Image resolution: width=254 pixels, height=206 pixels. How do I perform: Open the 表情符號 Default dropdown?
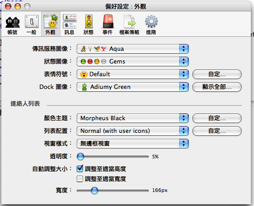tap(132, 74)
